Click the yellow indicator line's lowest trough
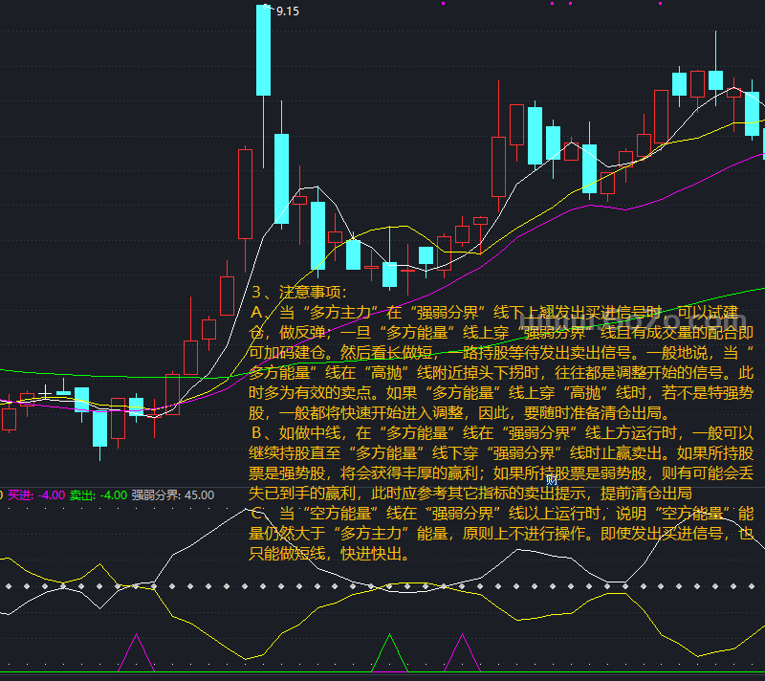765x681 pixels. coord(247,660)
